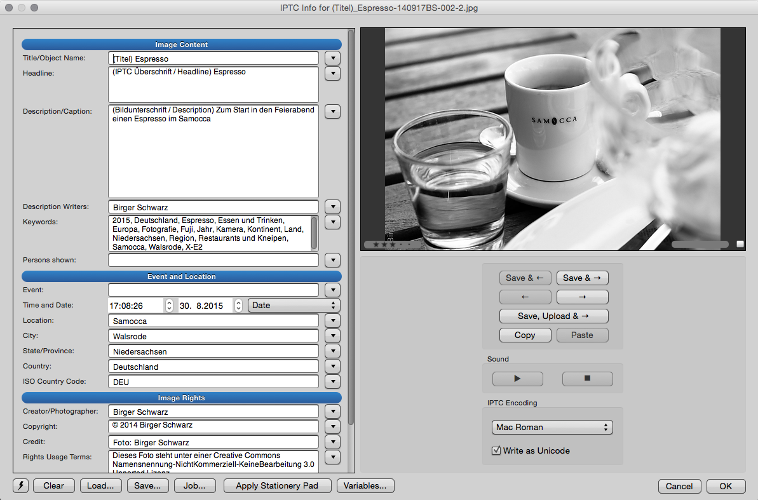The width and height of the screenshot is (758, 500).
Task: Open Headline field history arrow
Action: [x=332, y=73]
